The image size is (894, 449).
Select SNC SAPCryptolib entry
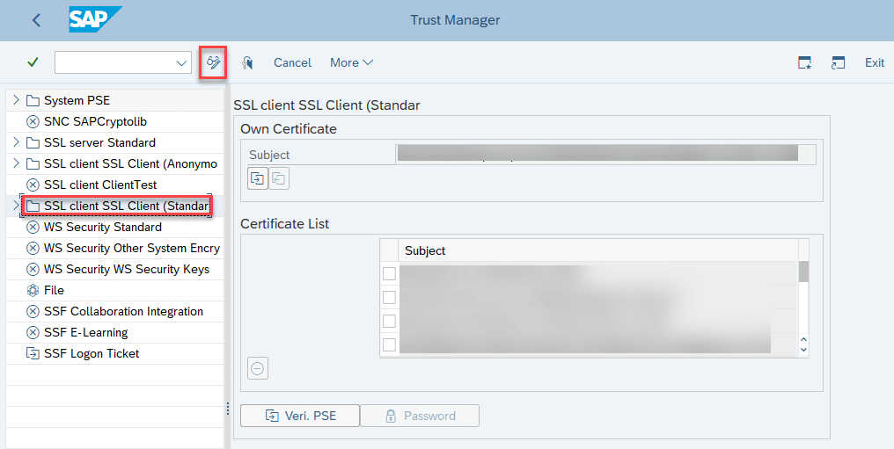(x=95, y=122)
